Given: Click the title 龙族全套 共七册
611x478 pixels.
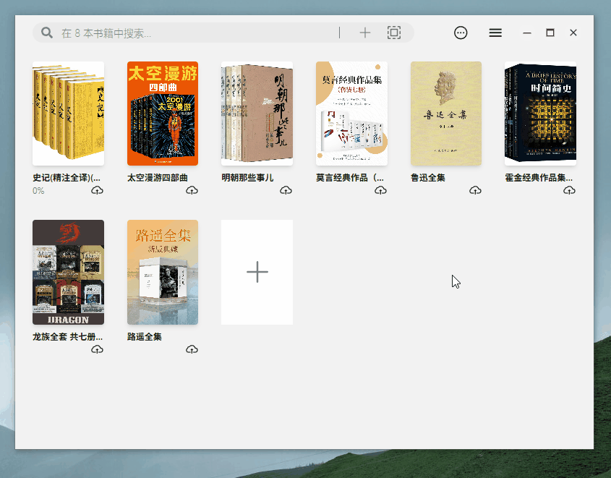Looking at the screenshot, I should pyautogui.click(x=68, y=336).
